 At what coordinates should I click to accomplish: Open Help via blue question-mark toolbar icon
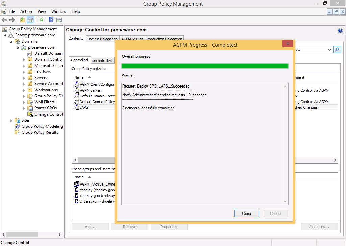51,20
